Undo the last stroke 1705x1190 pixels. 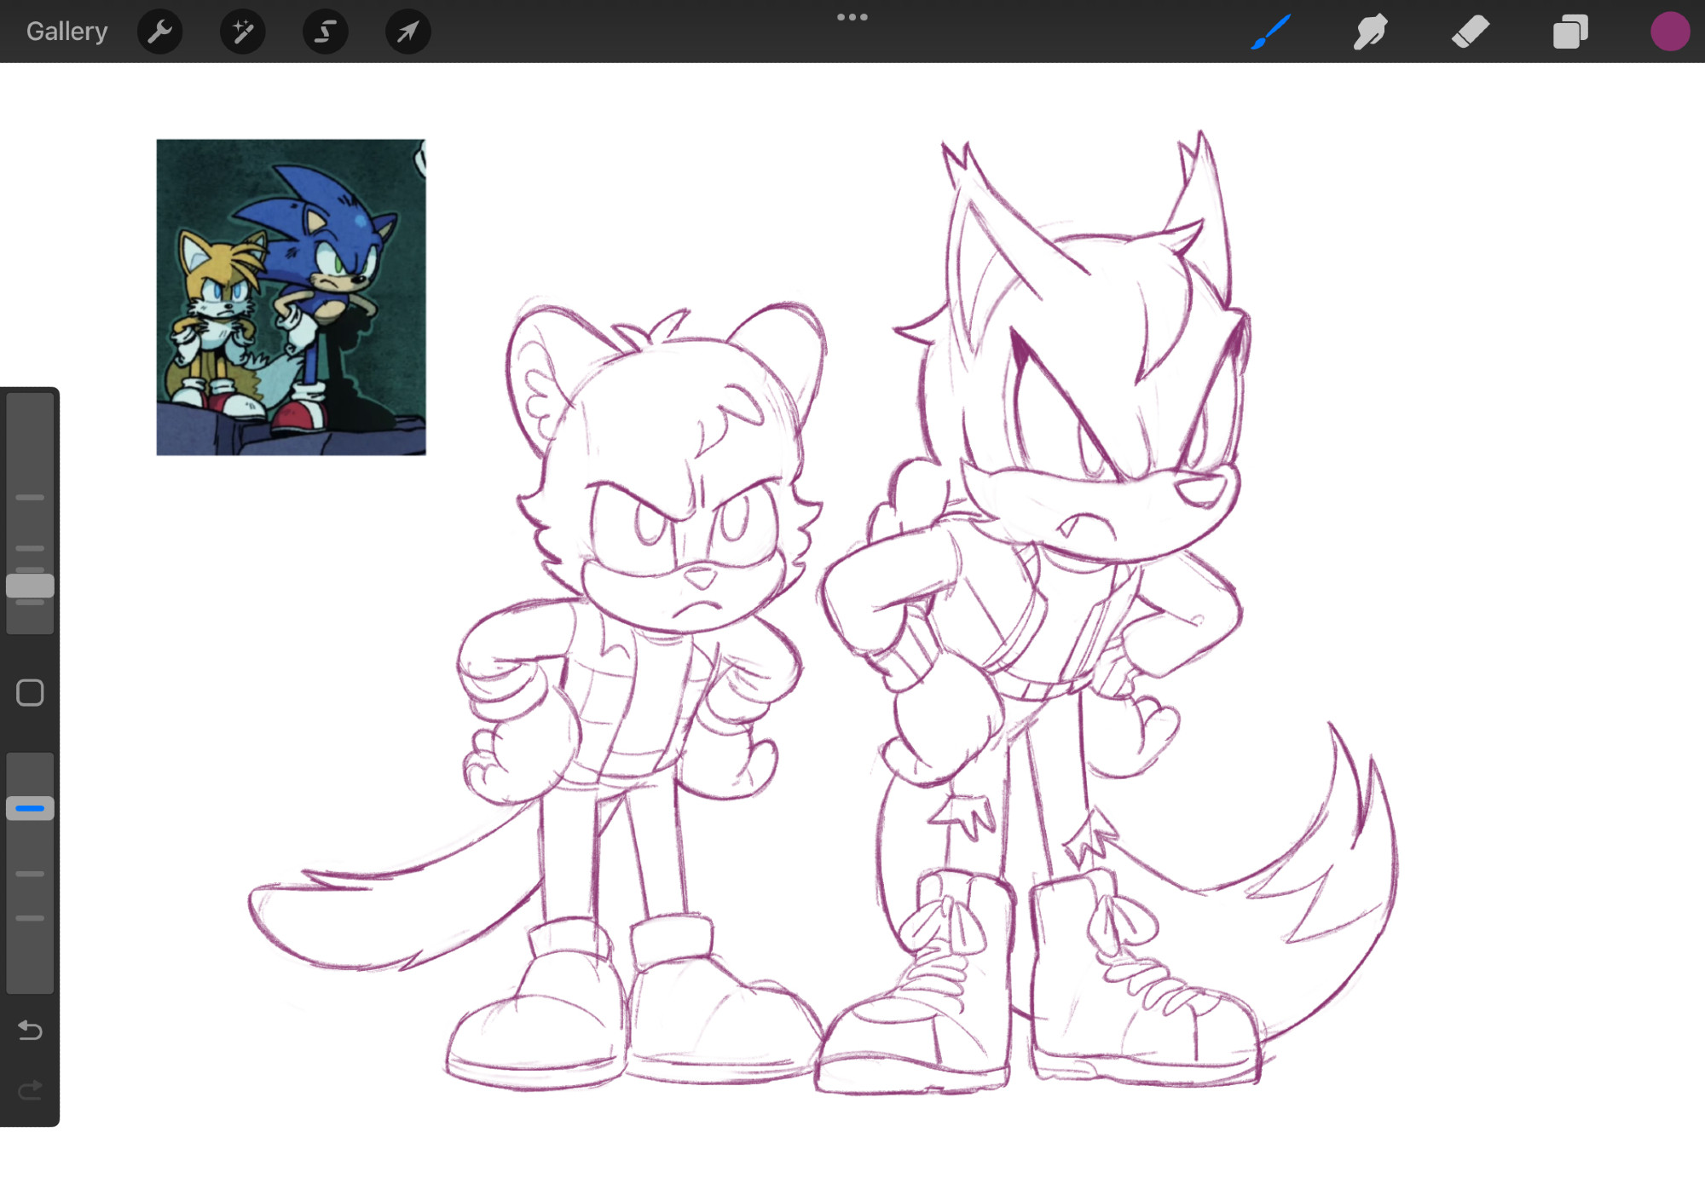[30, 1031]
